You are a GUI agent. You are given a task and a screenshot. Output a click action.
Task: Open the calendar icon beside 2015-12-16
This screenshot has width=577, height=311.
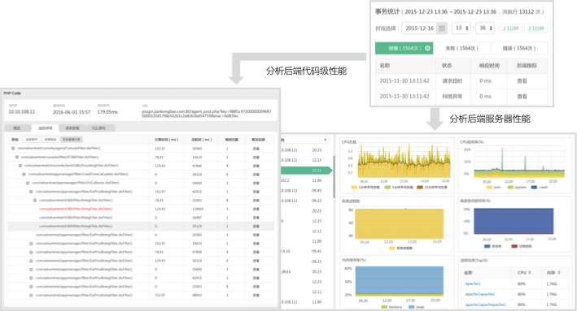pos(442,28)
